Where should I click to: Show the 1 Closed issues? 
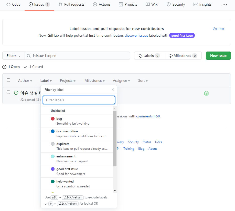click(x=33, y=67)
